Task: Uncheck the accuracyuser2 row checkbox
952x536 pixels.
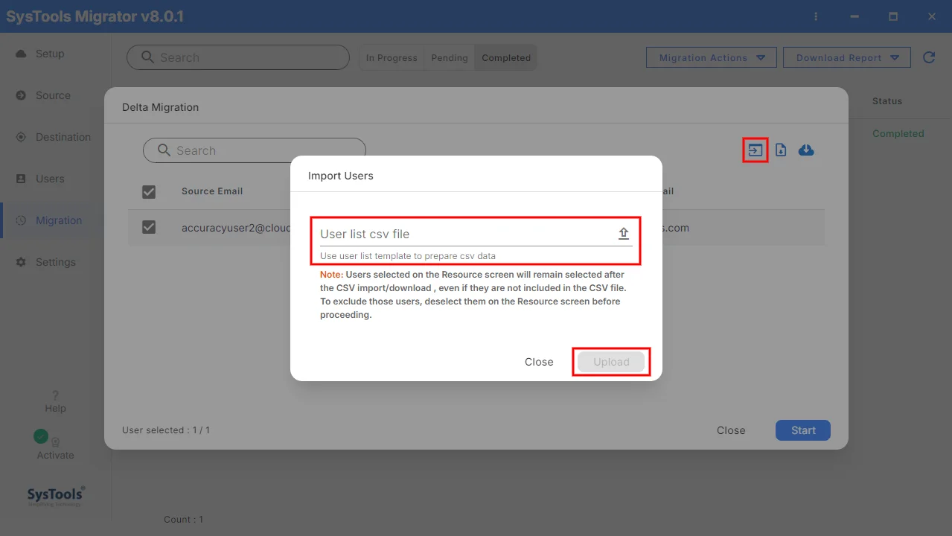Action: 149,227
